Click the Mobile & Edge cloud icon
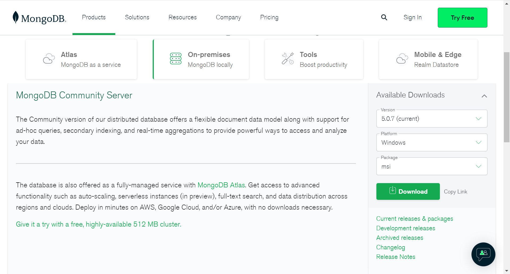This screenshot has width=510, height=274. (x=402, y=59)
